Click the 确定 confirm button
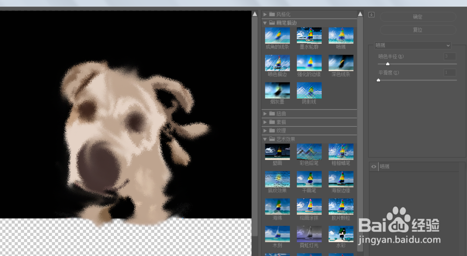This screenshot has width=467, height=256. pyautogui.click(x=418, y=17)
